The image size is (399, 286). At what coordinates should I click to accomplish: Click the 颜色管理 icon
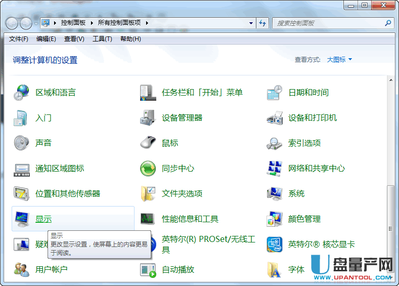click(x=274, y=219)
